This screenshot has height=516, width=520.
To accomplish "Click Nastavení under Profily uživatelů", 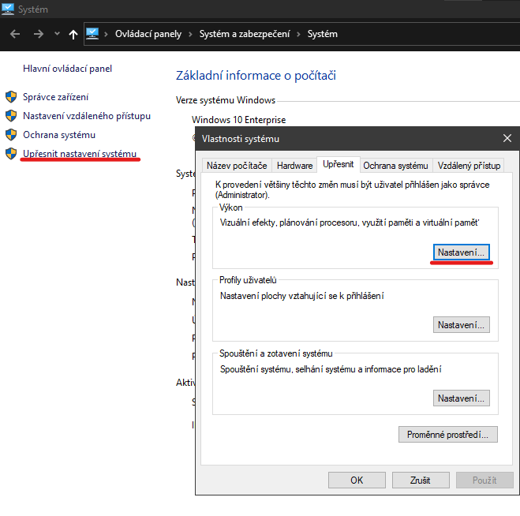I will (462, 324).
